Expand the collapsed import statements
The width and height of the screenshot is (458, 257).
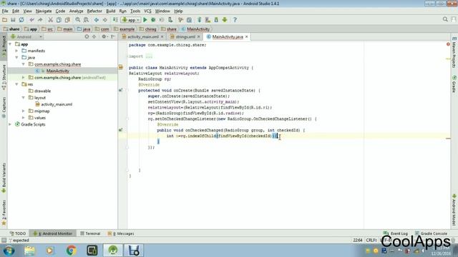[x=149, y=56]
